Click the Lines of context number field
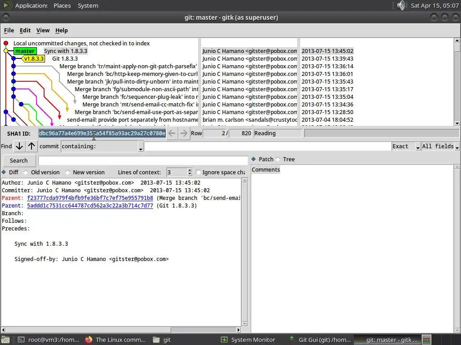Screen dimensions: 461x345 pos(177,172)
